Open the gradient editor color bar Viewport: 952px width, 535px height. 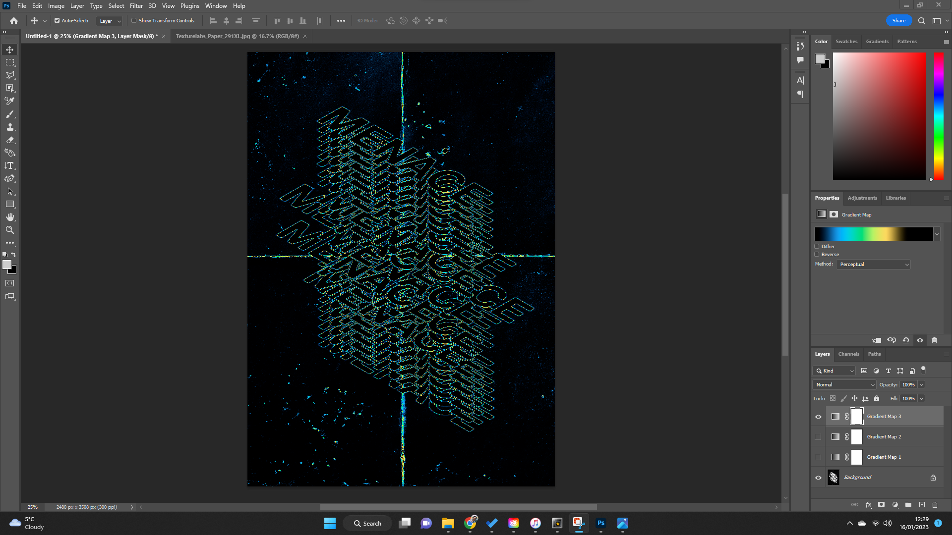point(874,233)
